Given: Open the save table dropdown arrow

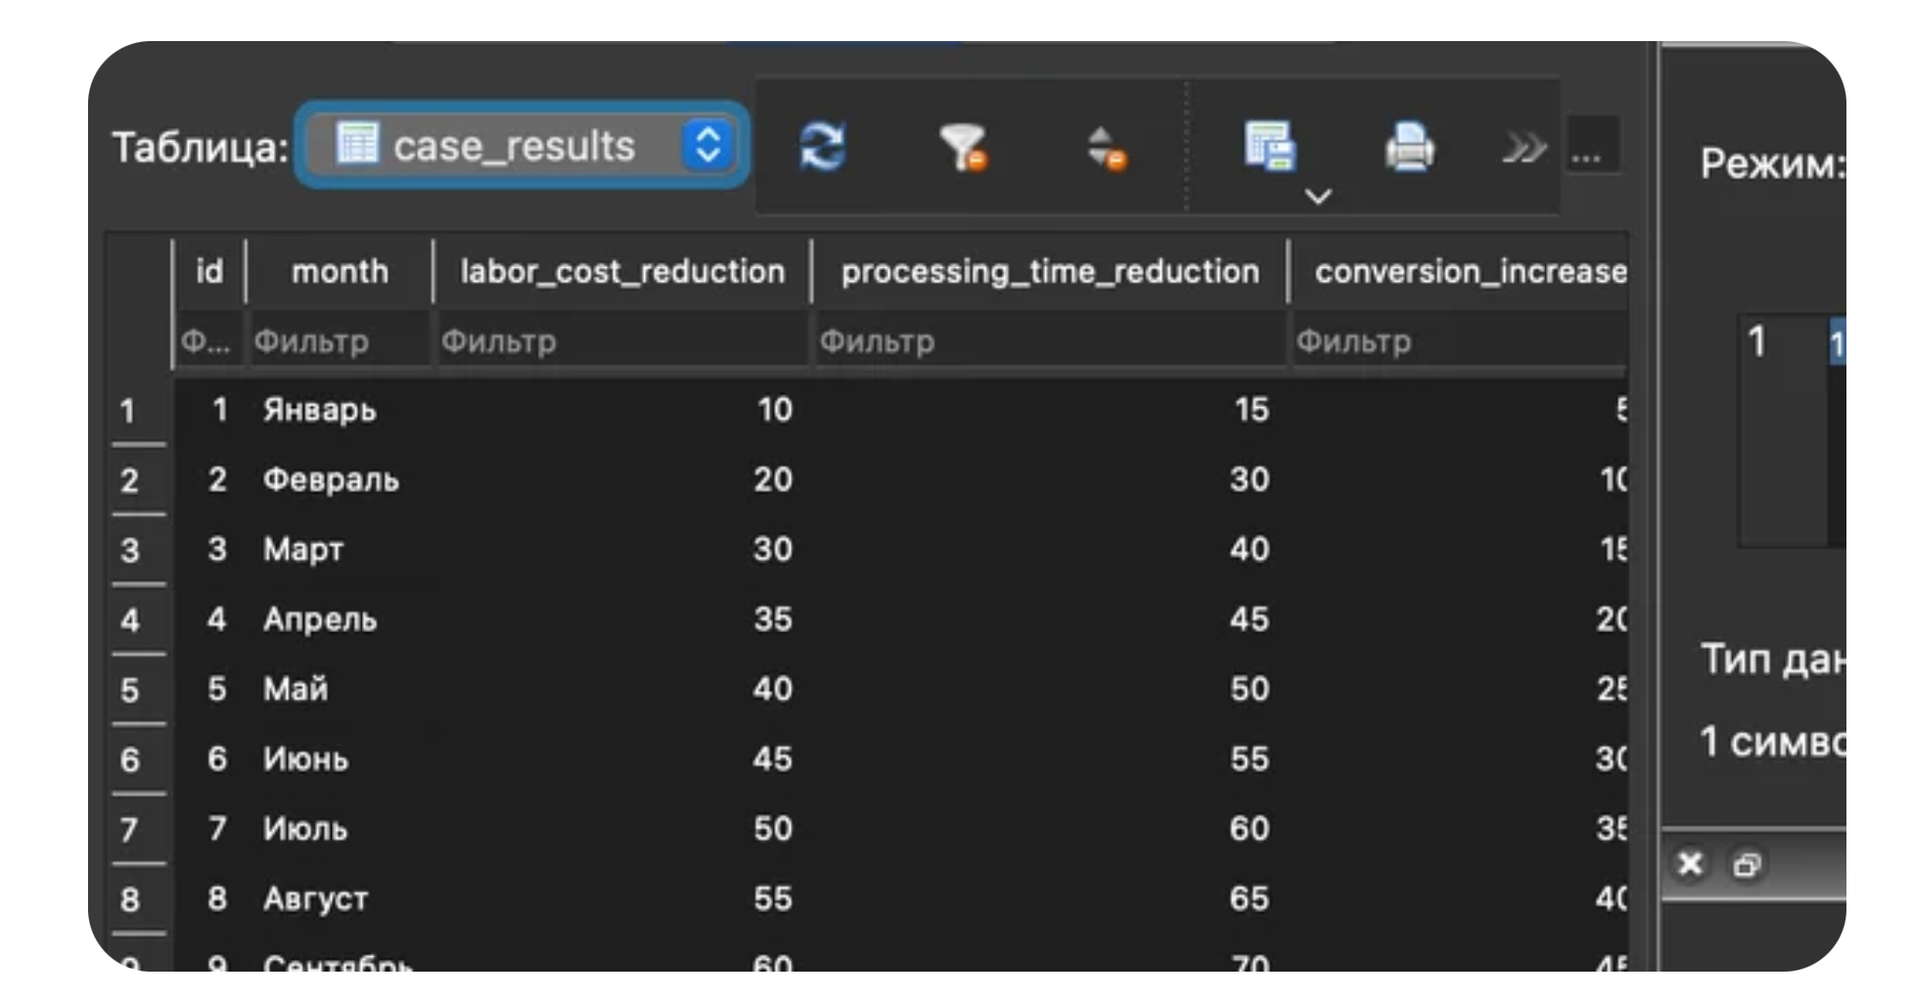Looking at the screenshot, I should [1318, 197].
